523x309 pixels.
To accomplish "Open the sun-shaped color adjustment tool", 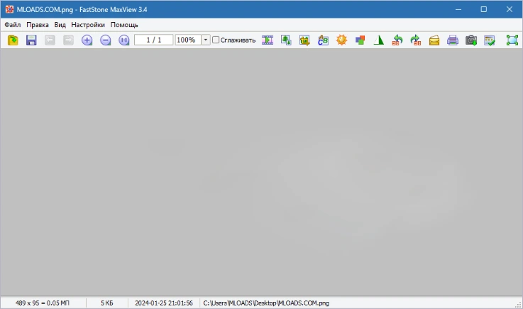I will tap(341, 40).
